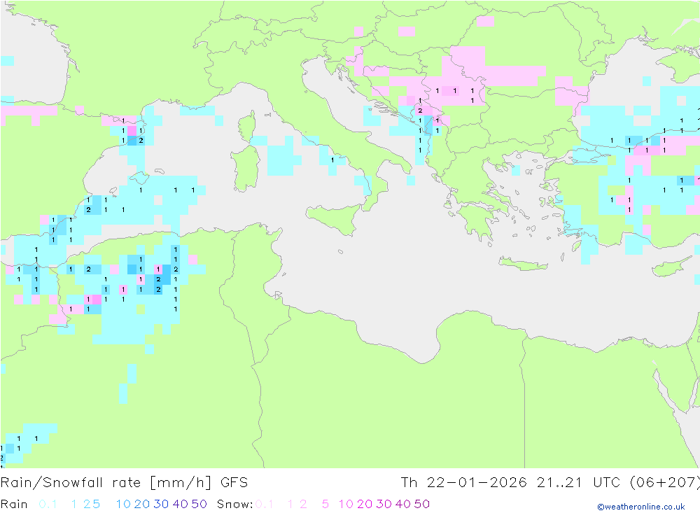This screenshot has height=513, width=700.
Task: Click the island of Sardinia on map
Action: (x=246, y=169)
